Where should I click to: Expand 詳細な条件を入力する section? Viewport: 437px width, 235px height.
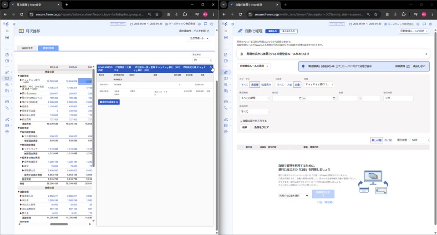(254, 121)
